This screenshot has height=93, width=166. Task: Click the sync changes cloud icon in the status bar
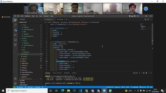click(25, 87)
